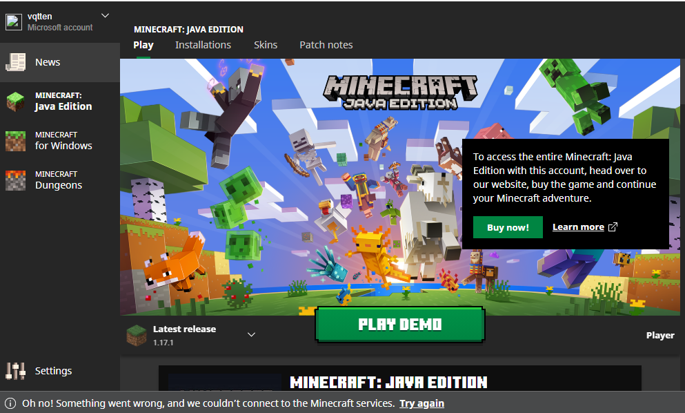Select the News sidebar entry
This screenshot has width=685, height=413.
click(60, 62)
